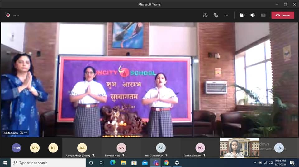Select IB participant avatar
The image size is (299, 167).
(x=279, y=148)
